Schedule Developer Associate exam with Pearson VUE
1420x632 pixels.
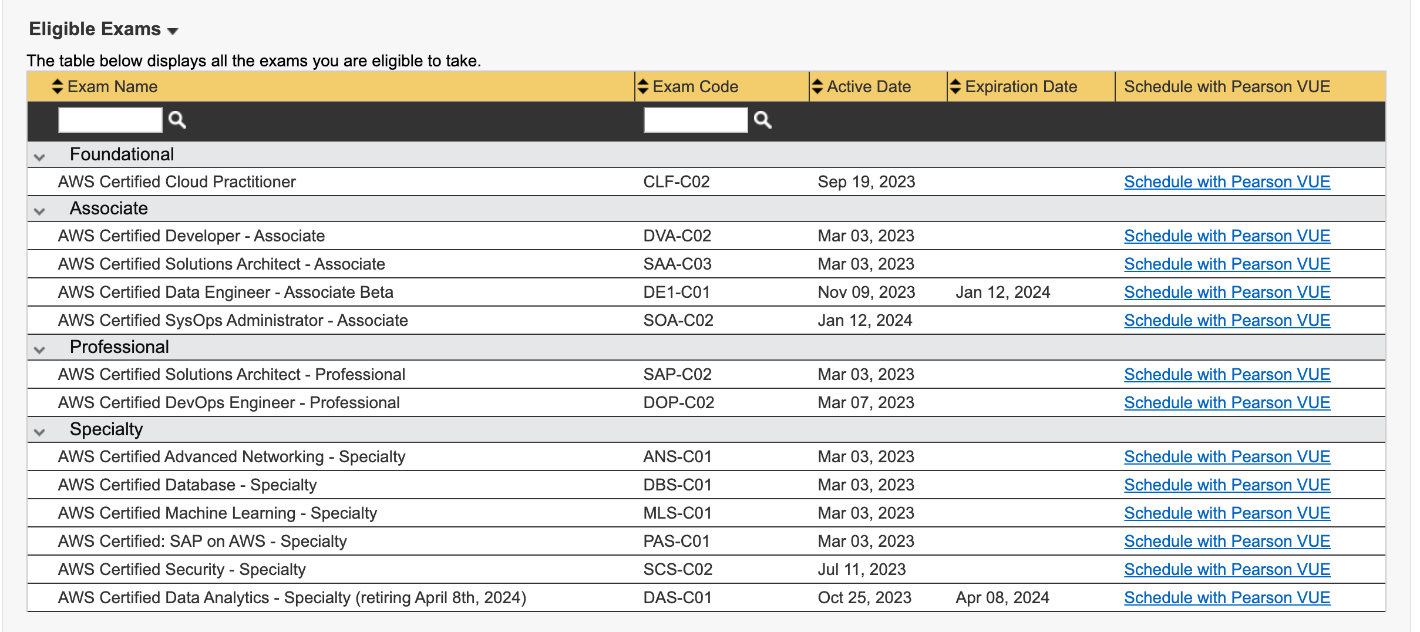click(x=1227, y=236)
